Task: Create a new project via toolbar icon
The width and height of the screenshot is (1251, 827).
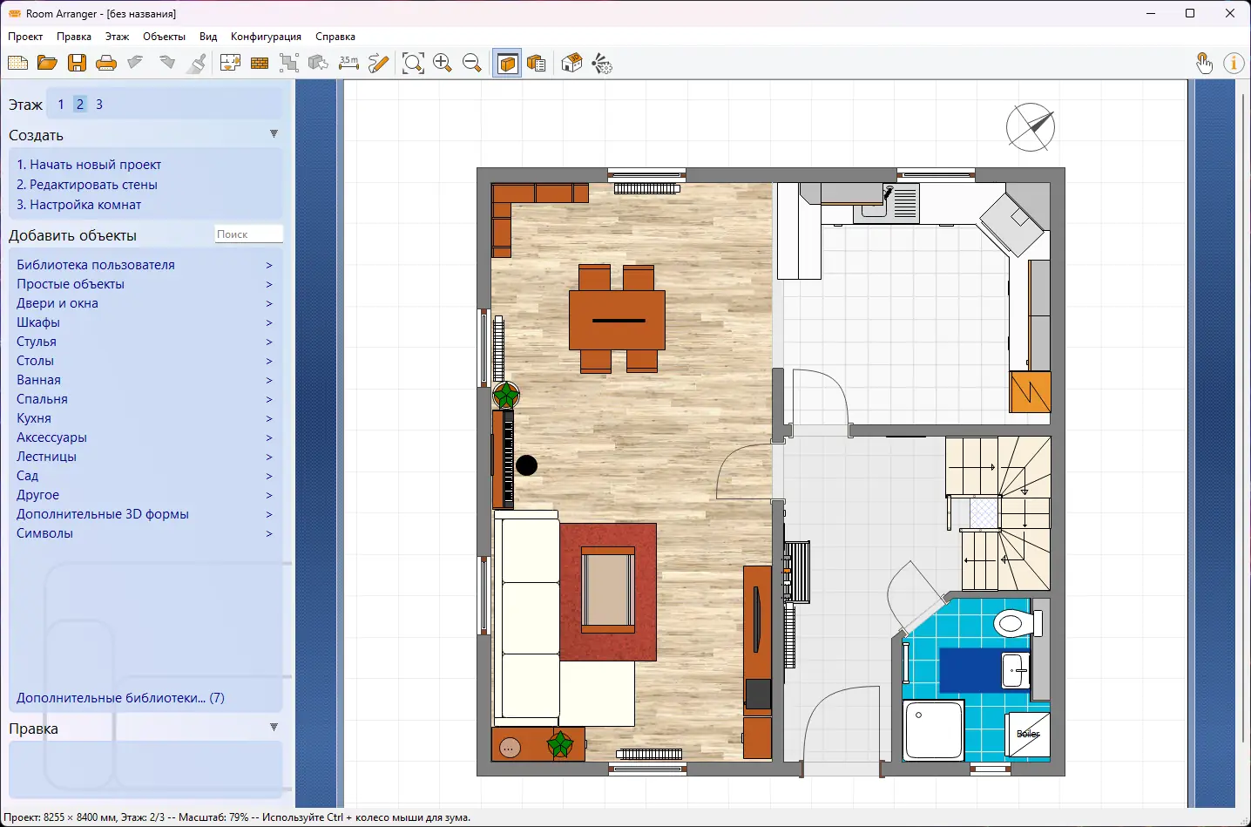Action: (x=17, y=63)
